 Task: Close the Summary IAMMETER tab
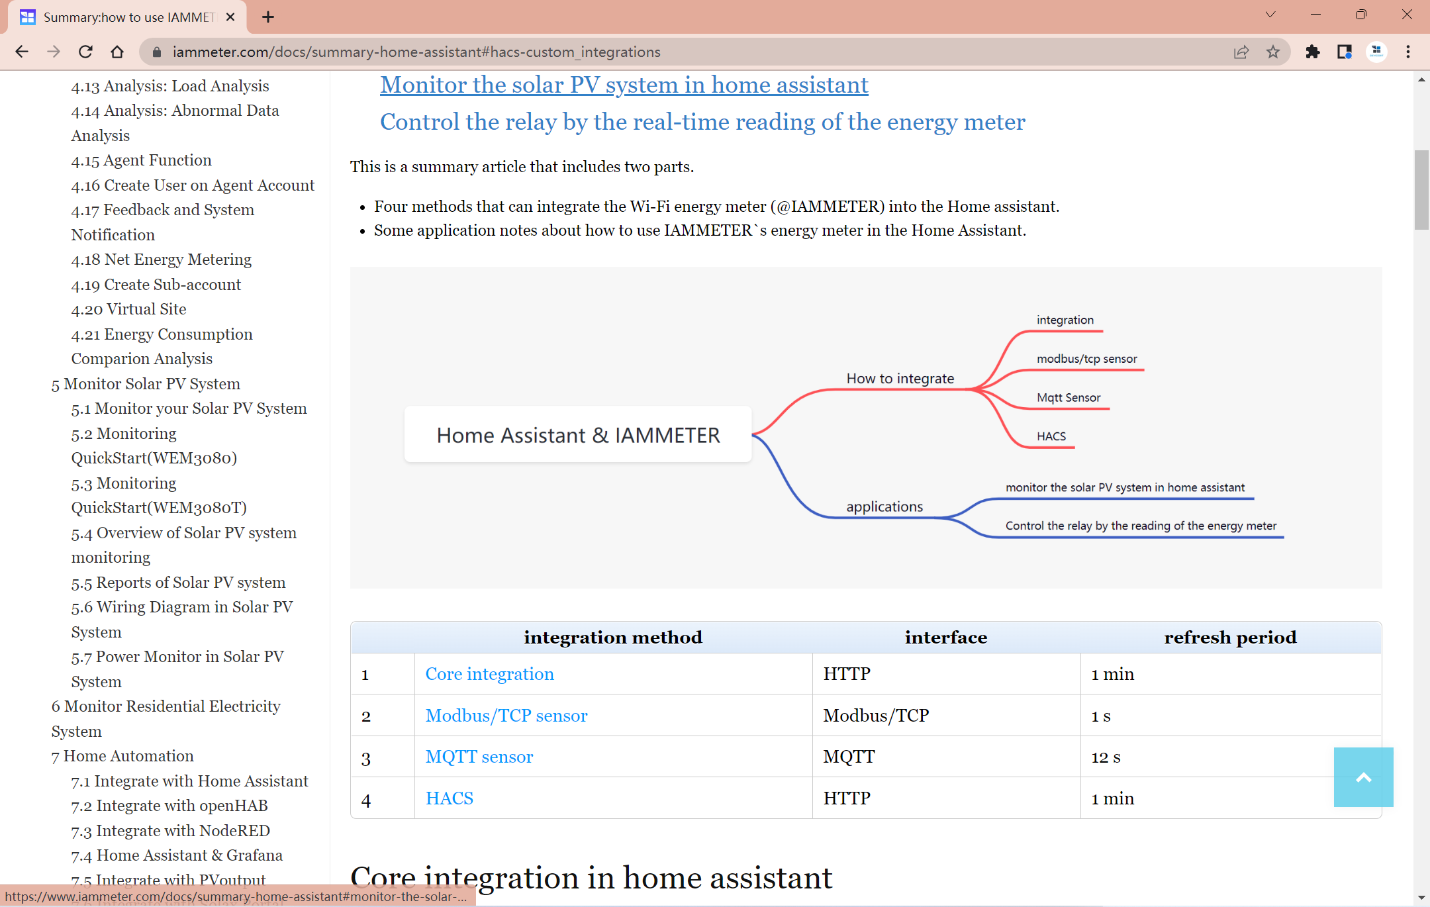(x=230, y=17)
